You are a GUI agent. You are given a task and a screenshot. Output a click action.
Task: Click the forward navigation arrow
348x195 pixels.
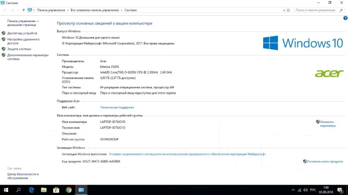12,10
